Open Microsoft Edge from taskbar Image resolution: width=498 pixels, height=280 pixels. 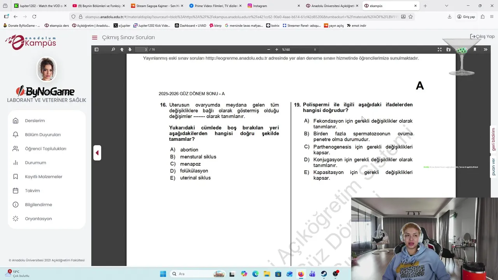click(255, 274)
